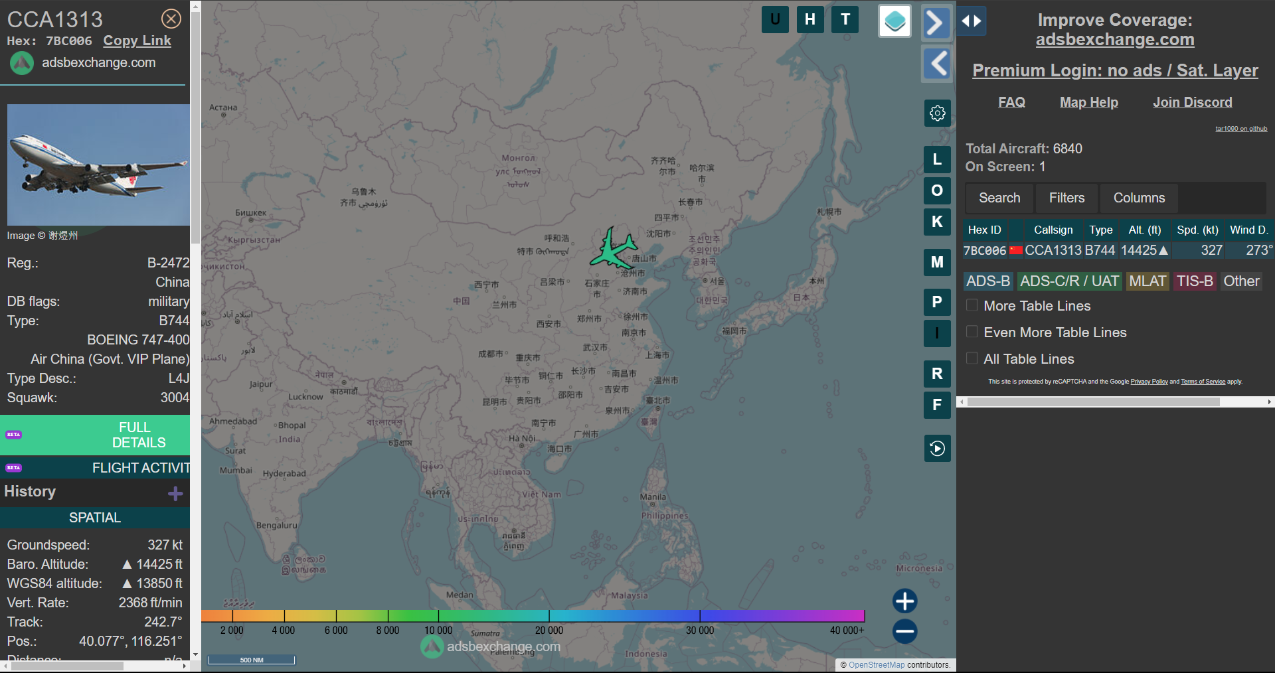
Task: Click the U map button
Action: click(775, 19)
